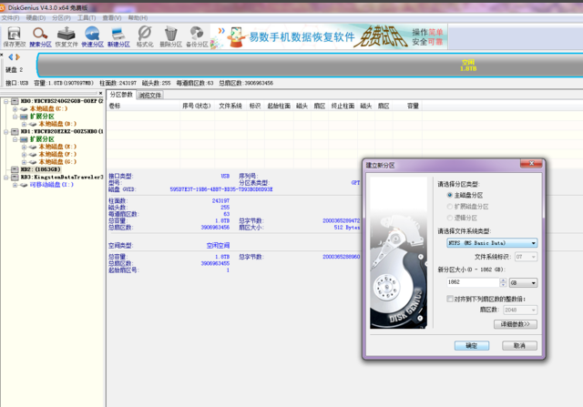The image size is (583, 407).
Task: Click the Delete Partition (删除分区) trash icon
Action: point(170,36)
